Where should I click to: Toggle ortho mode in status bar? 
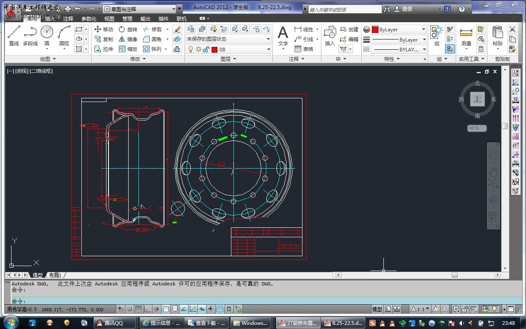point(148,309)
